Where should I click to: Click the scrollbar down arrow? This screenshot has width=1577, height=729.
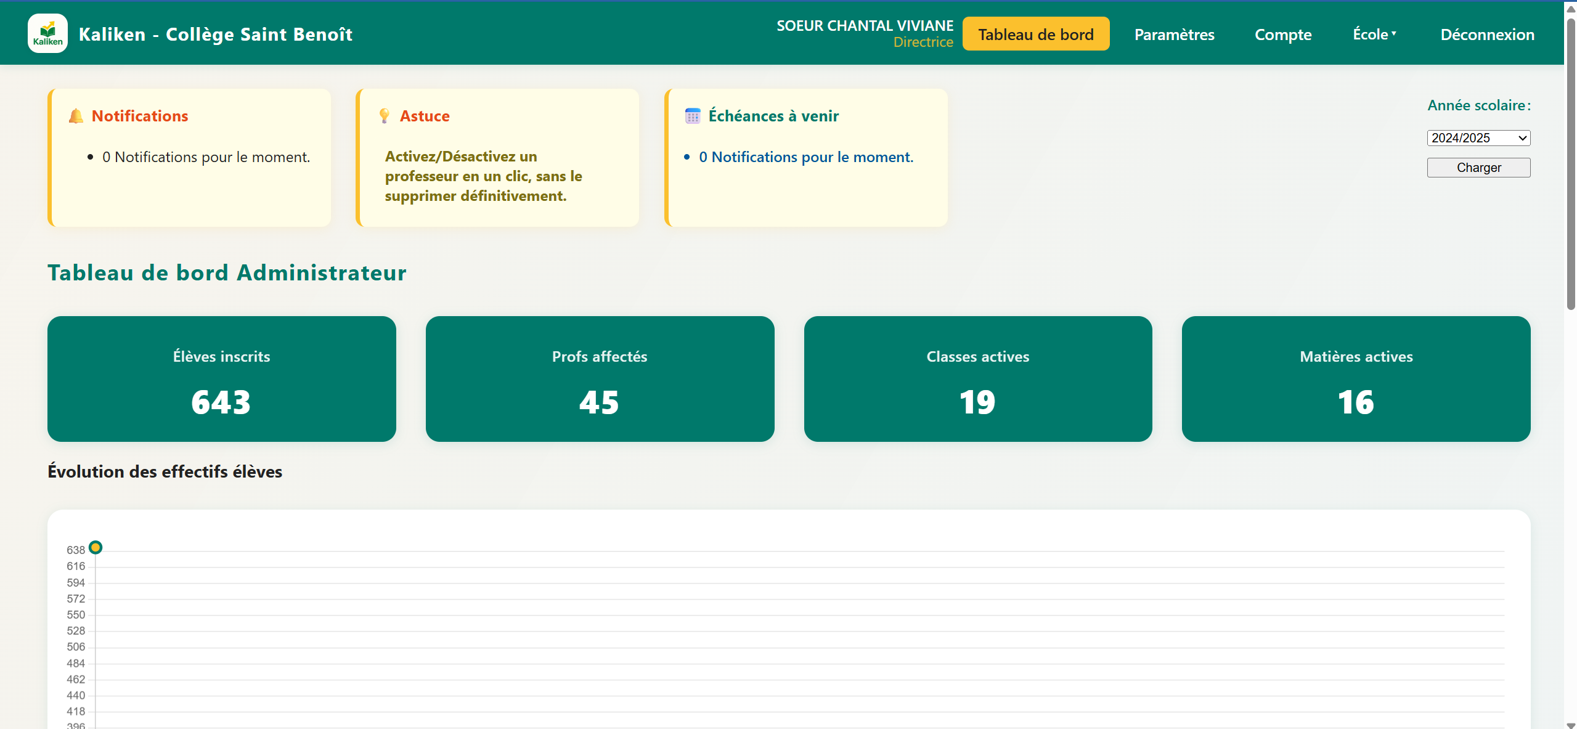click(1571, 725)
